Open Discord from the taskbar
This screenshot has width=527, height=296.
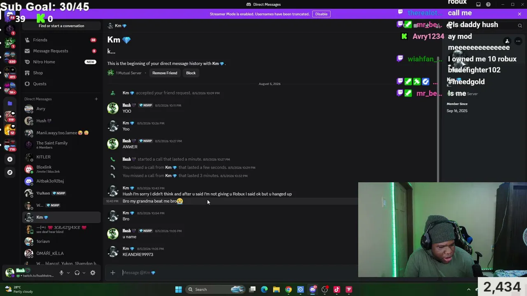pyautogui.click(x=312, y=289)
